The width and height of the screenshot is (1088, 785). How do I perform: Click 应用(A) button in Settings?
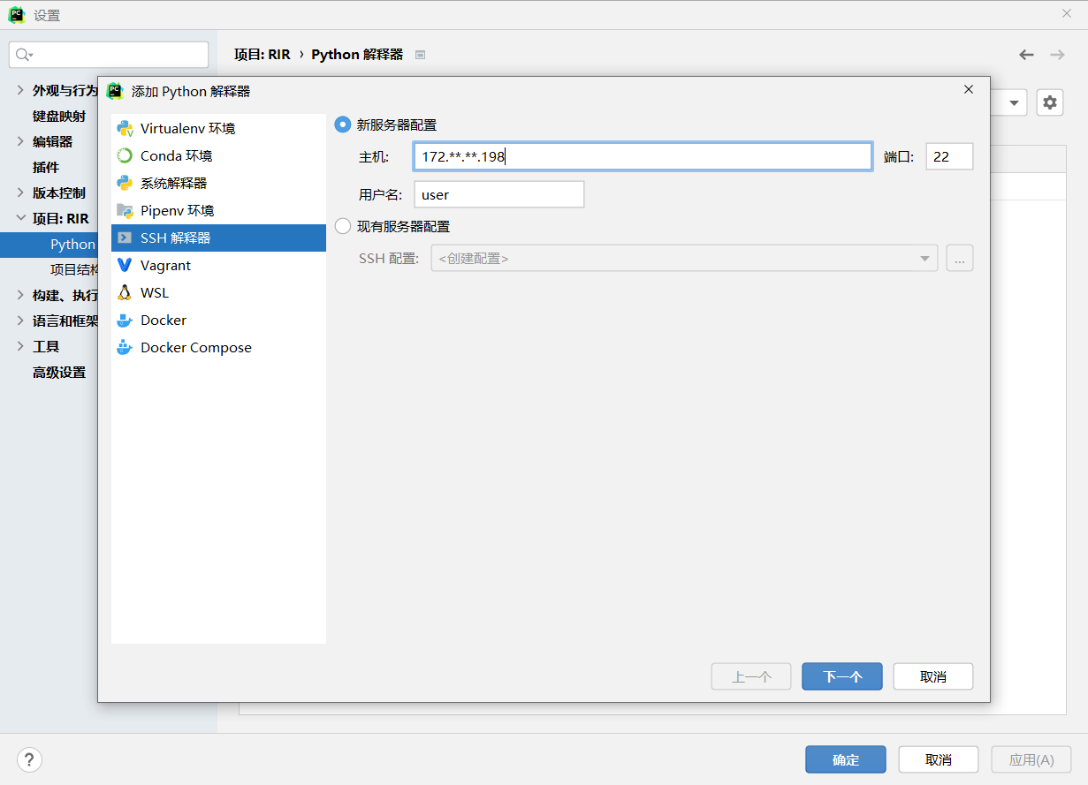click(1031, 759)
